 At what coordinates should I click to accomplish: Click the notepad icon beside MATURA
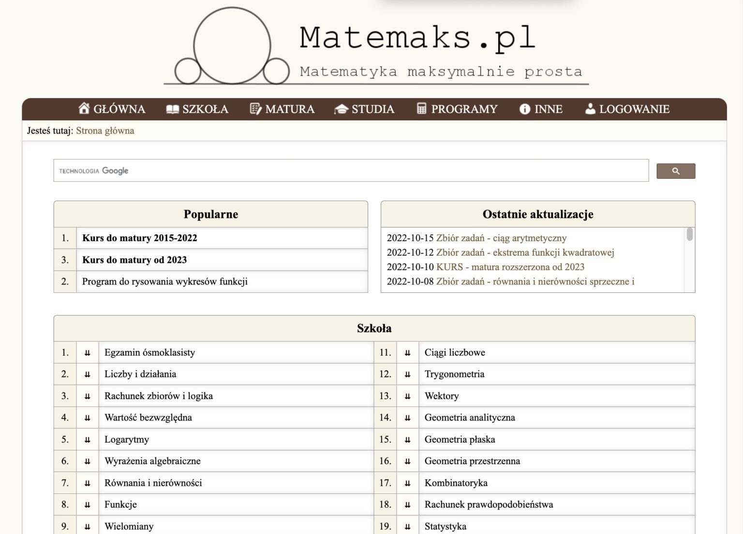(255, 109)
